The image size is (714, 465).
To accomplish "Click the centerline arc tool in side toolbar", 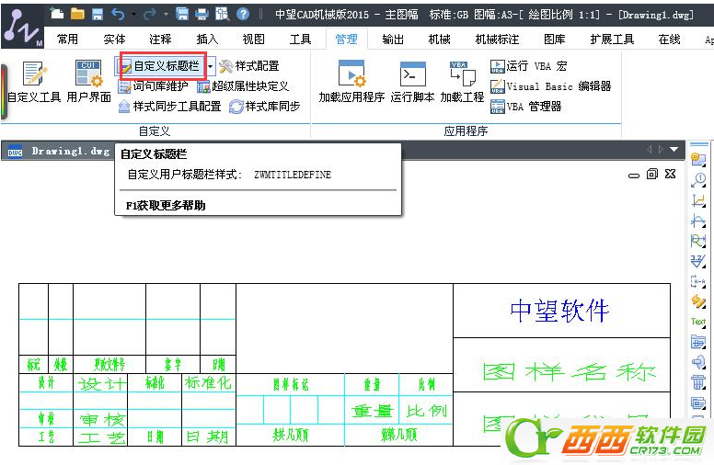I will pos(698,221).
